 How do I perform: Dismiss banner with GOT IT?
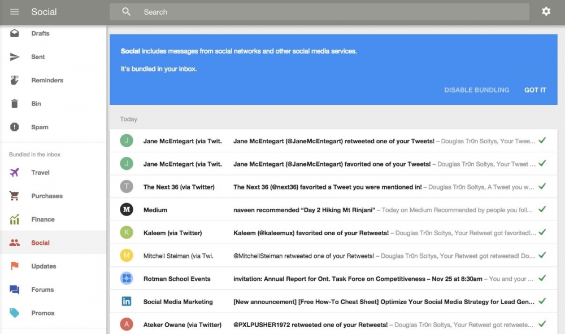(535, 90)
